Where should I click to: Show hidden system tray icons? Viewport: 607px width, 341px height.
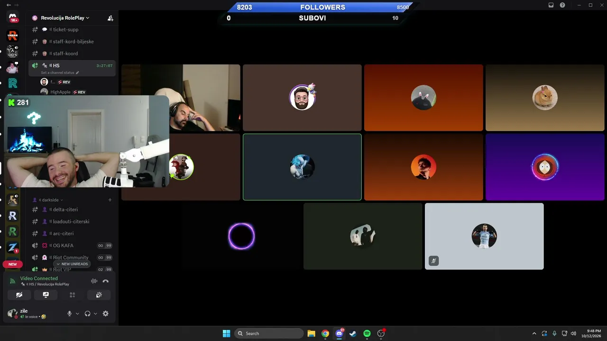coord(534,333)
